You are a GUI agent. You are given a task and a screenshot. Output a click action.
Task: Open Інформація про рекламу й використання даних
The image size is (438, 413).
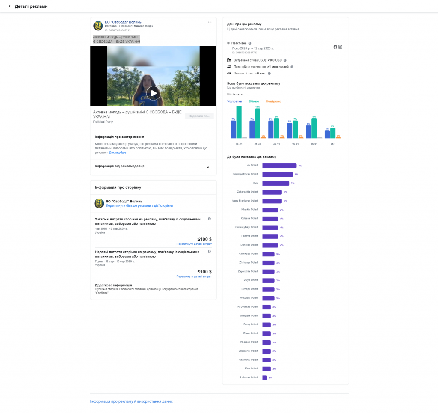[x=131, y=401]
